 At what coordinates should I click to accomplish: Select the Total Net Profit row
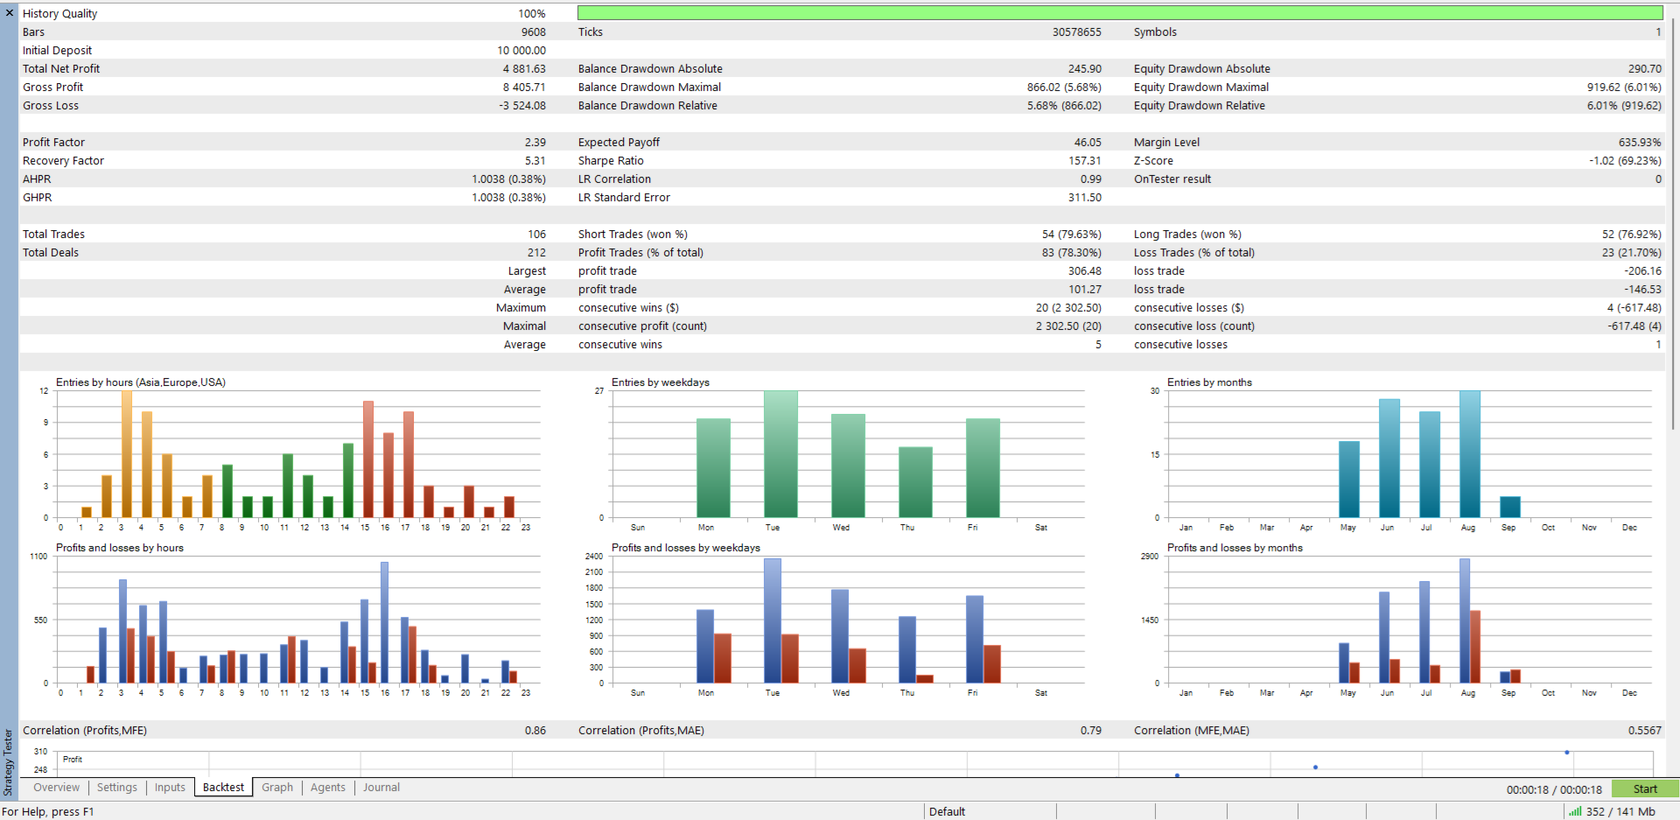[x=284, y=68]
